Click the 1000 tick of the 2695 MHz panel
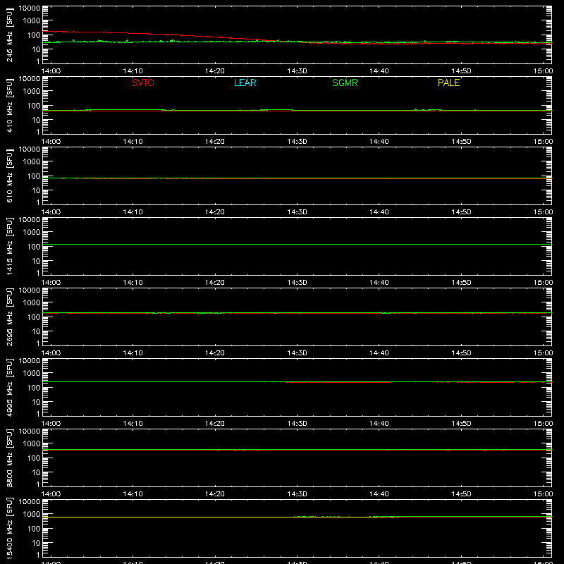Image resolution: width=564 pixels, height=564 pixels. coord(32,303)
